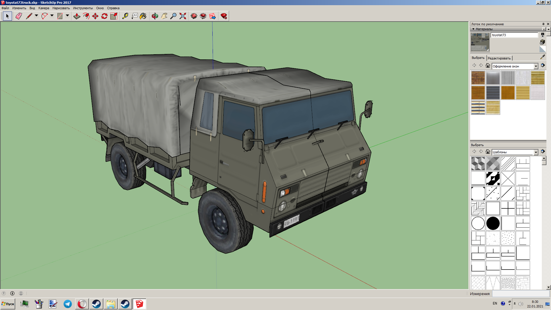Click the Zoom Extents tool

(x=183, y=16)
